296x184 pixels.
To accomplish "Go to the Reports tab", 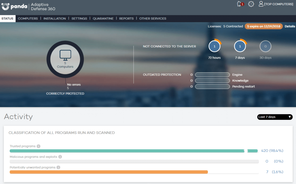I will 126,18.
